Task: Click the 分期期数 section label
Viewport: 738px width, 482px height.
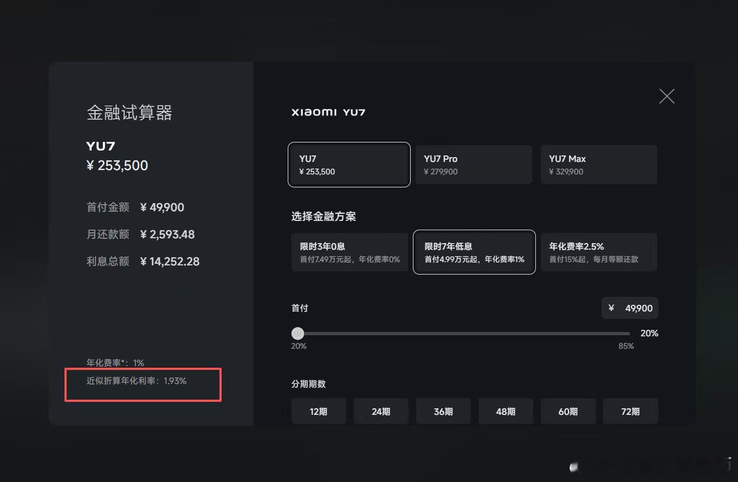Action: pyautogui.click(x=308, y=384)
